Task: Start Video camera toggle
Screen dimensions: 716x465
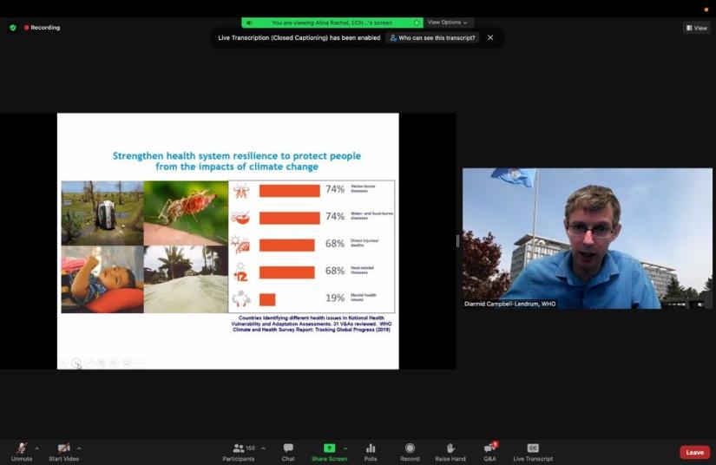Action: (x=63, y=450)
